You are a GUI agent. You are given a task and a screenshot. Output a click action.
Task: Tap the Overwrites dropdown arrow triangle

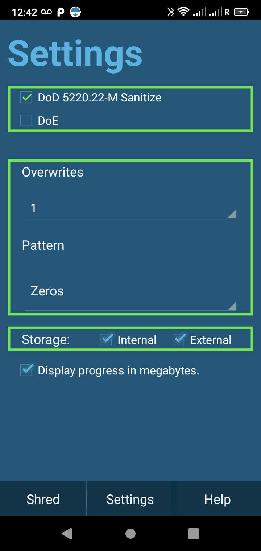(x=232, y=214)
